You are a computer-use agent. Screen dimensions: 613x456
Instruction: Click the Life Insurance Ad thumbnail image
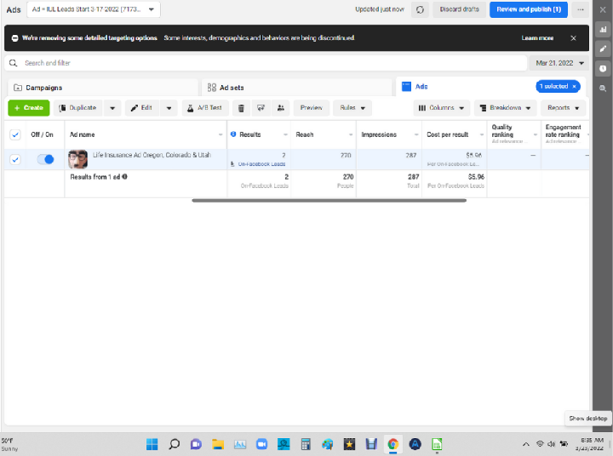(x=77, y=159)
